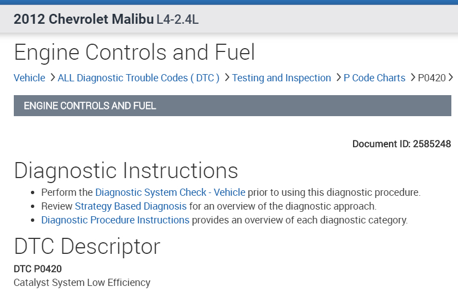
Task: Open Diagnostic System Check - Vehicle link
Action: 170,192
